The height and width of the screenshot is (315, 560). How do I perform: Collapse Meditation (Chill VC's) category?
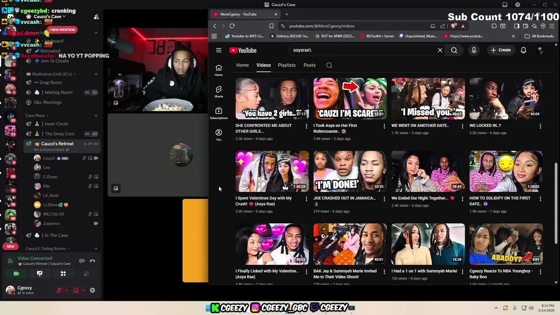pyautogui.click(x=51, y=74)
